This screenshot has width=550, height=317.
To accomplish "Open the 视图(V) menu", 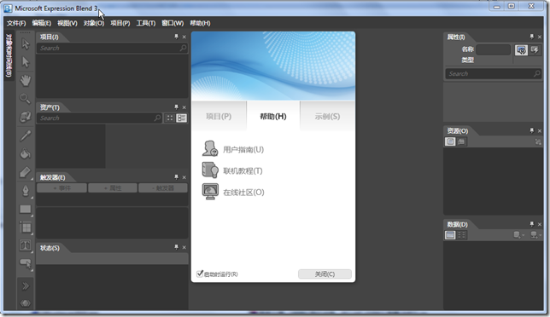I will coord(67,23).
